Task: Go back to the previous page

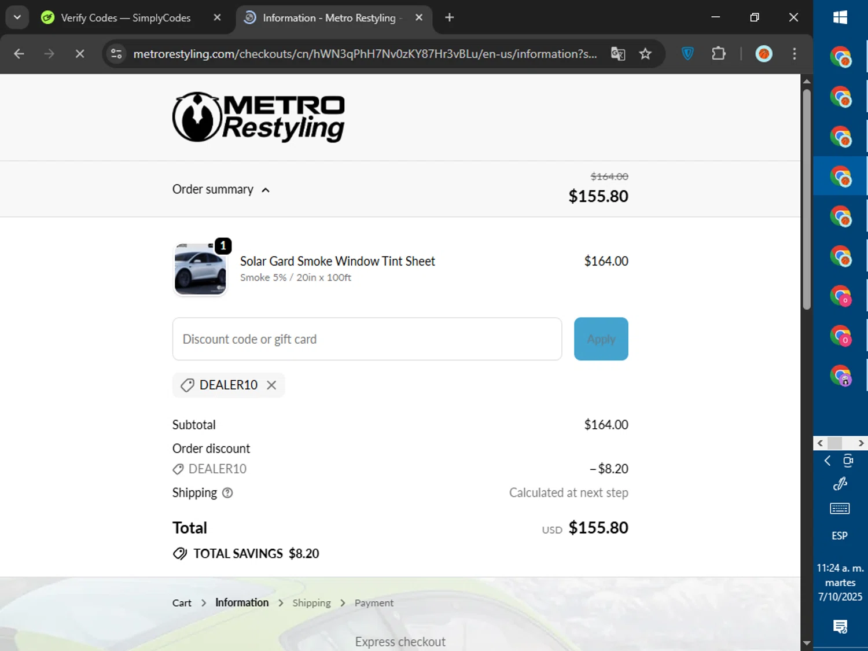Action: [x=19, y=54]
